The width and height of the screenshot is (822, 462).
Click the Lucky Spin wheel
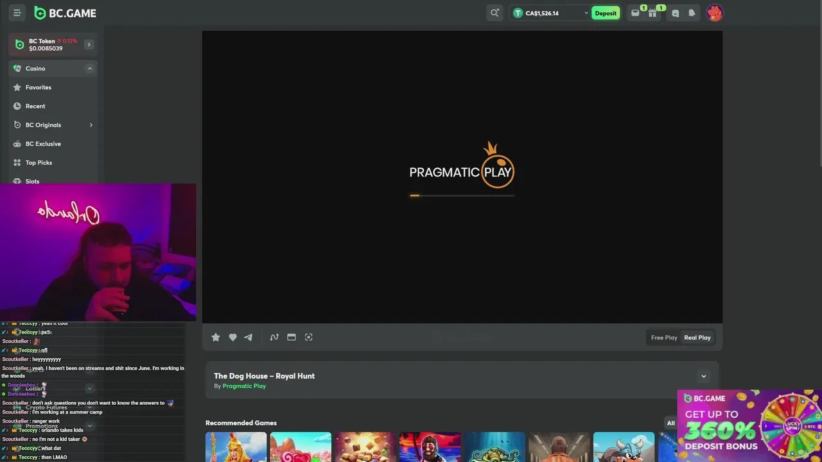791,425
